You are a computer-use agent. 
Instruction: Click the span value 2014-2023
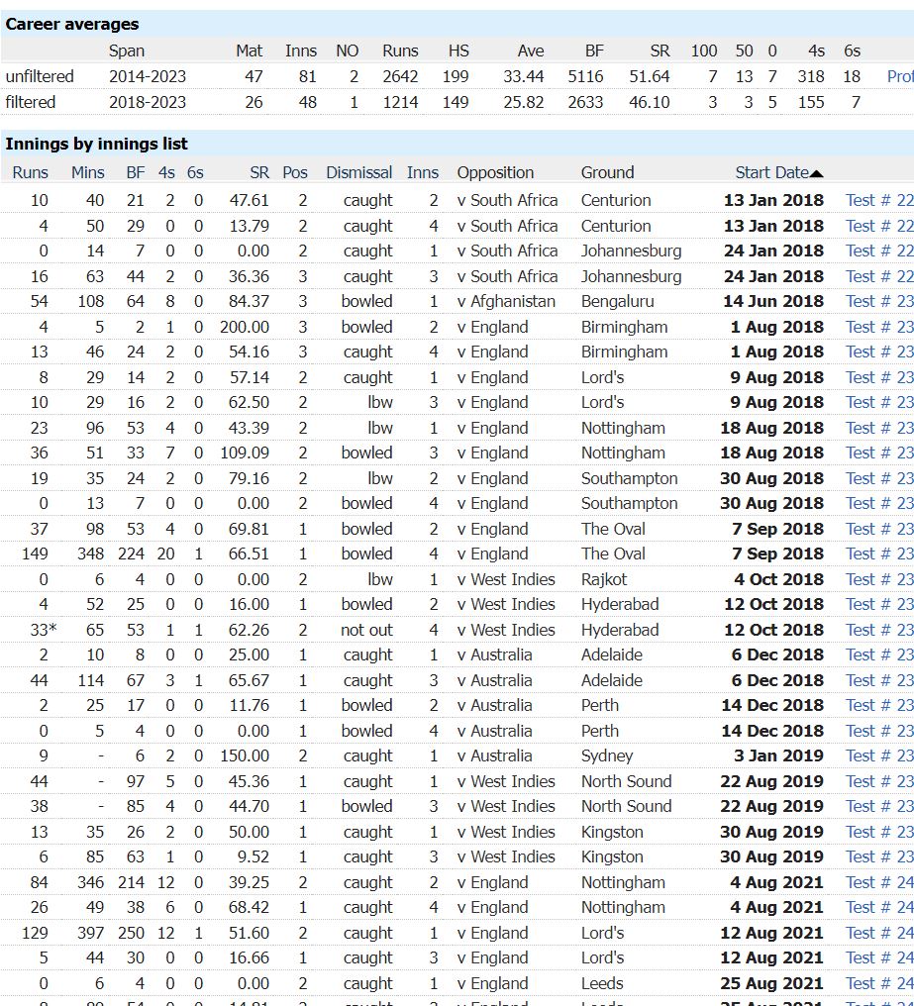[148, 76]
